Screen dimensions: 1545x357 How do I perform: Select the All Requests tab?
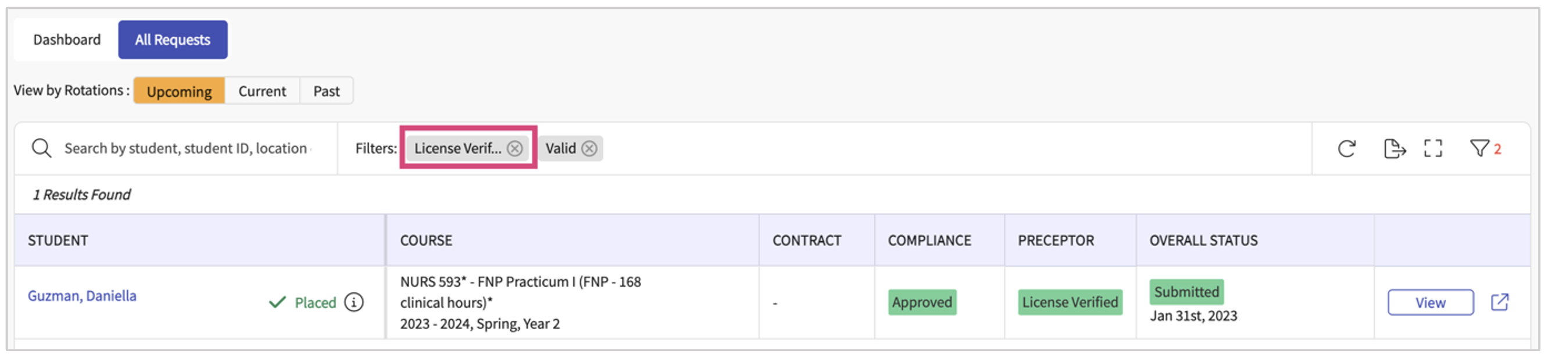[x=173, y=40]
